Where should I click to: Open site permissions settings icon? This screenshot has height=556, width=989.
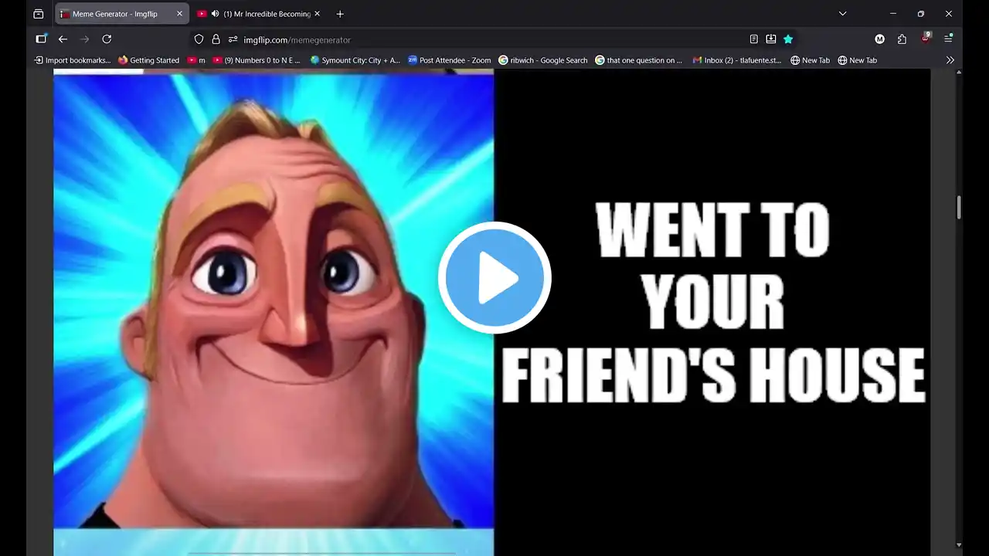click(233, 39)
